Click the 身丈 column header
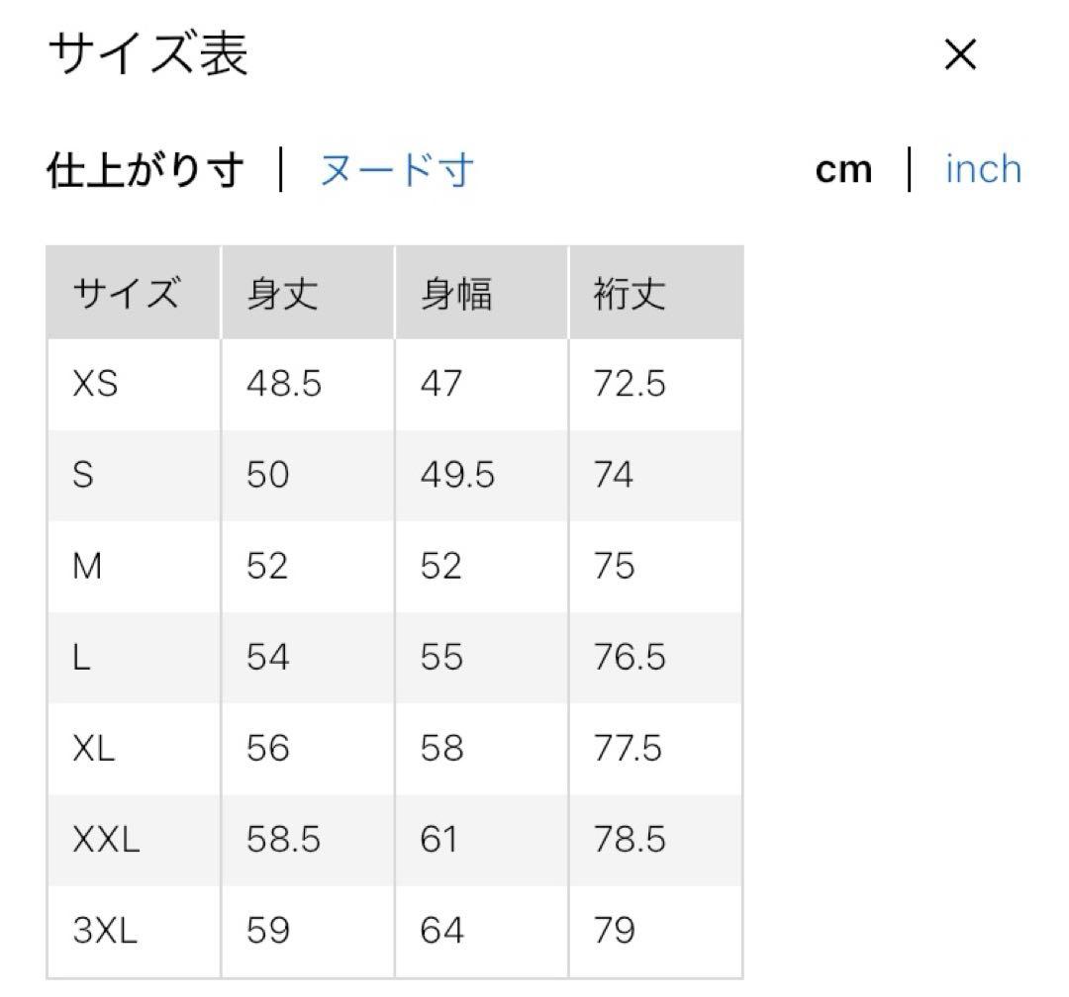 point(282,294)
